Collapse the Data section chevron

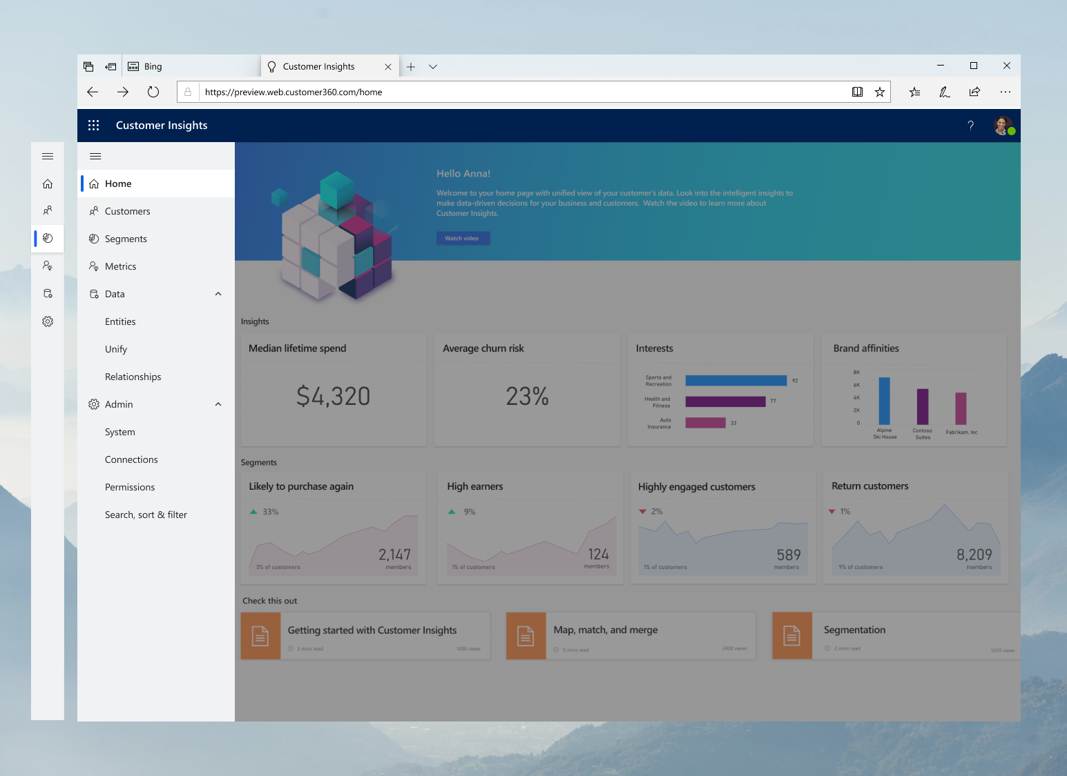[x=218, y=294]
